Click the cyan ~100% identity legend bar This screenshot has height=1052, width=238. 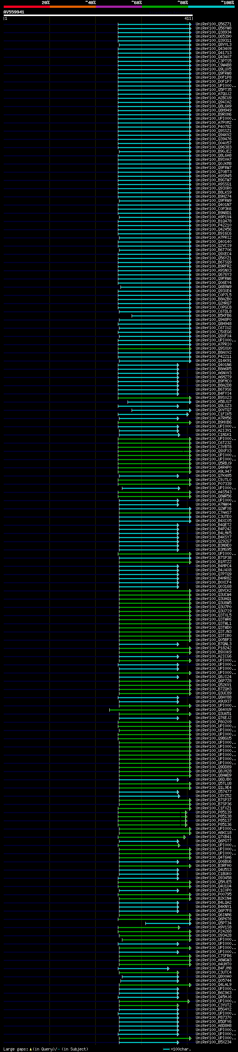(211, 7)
